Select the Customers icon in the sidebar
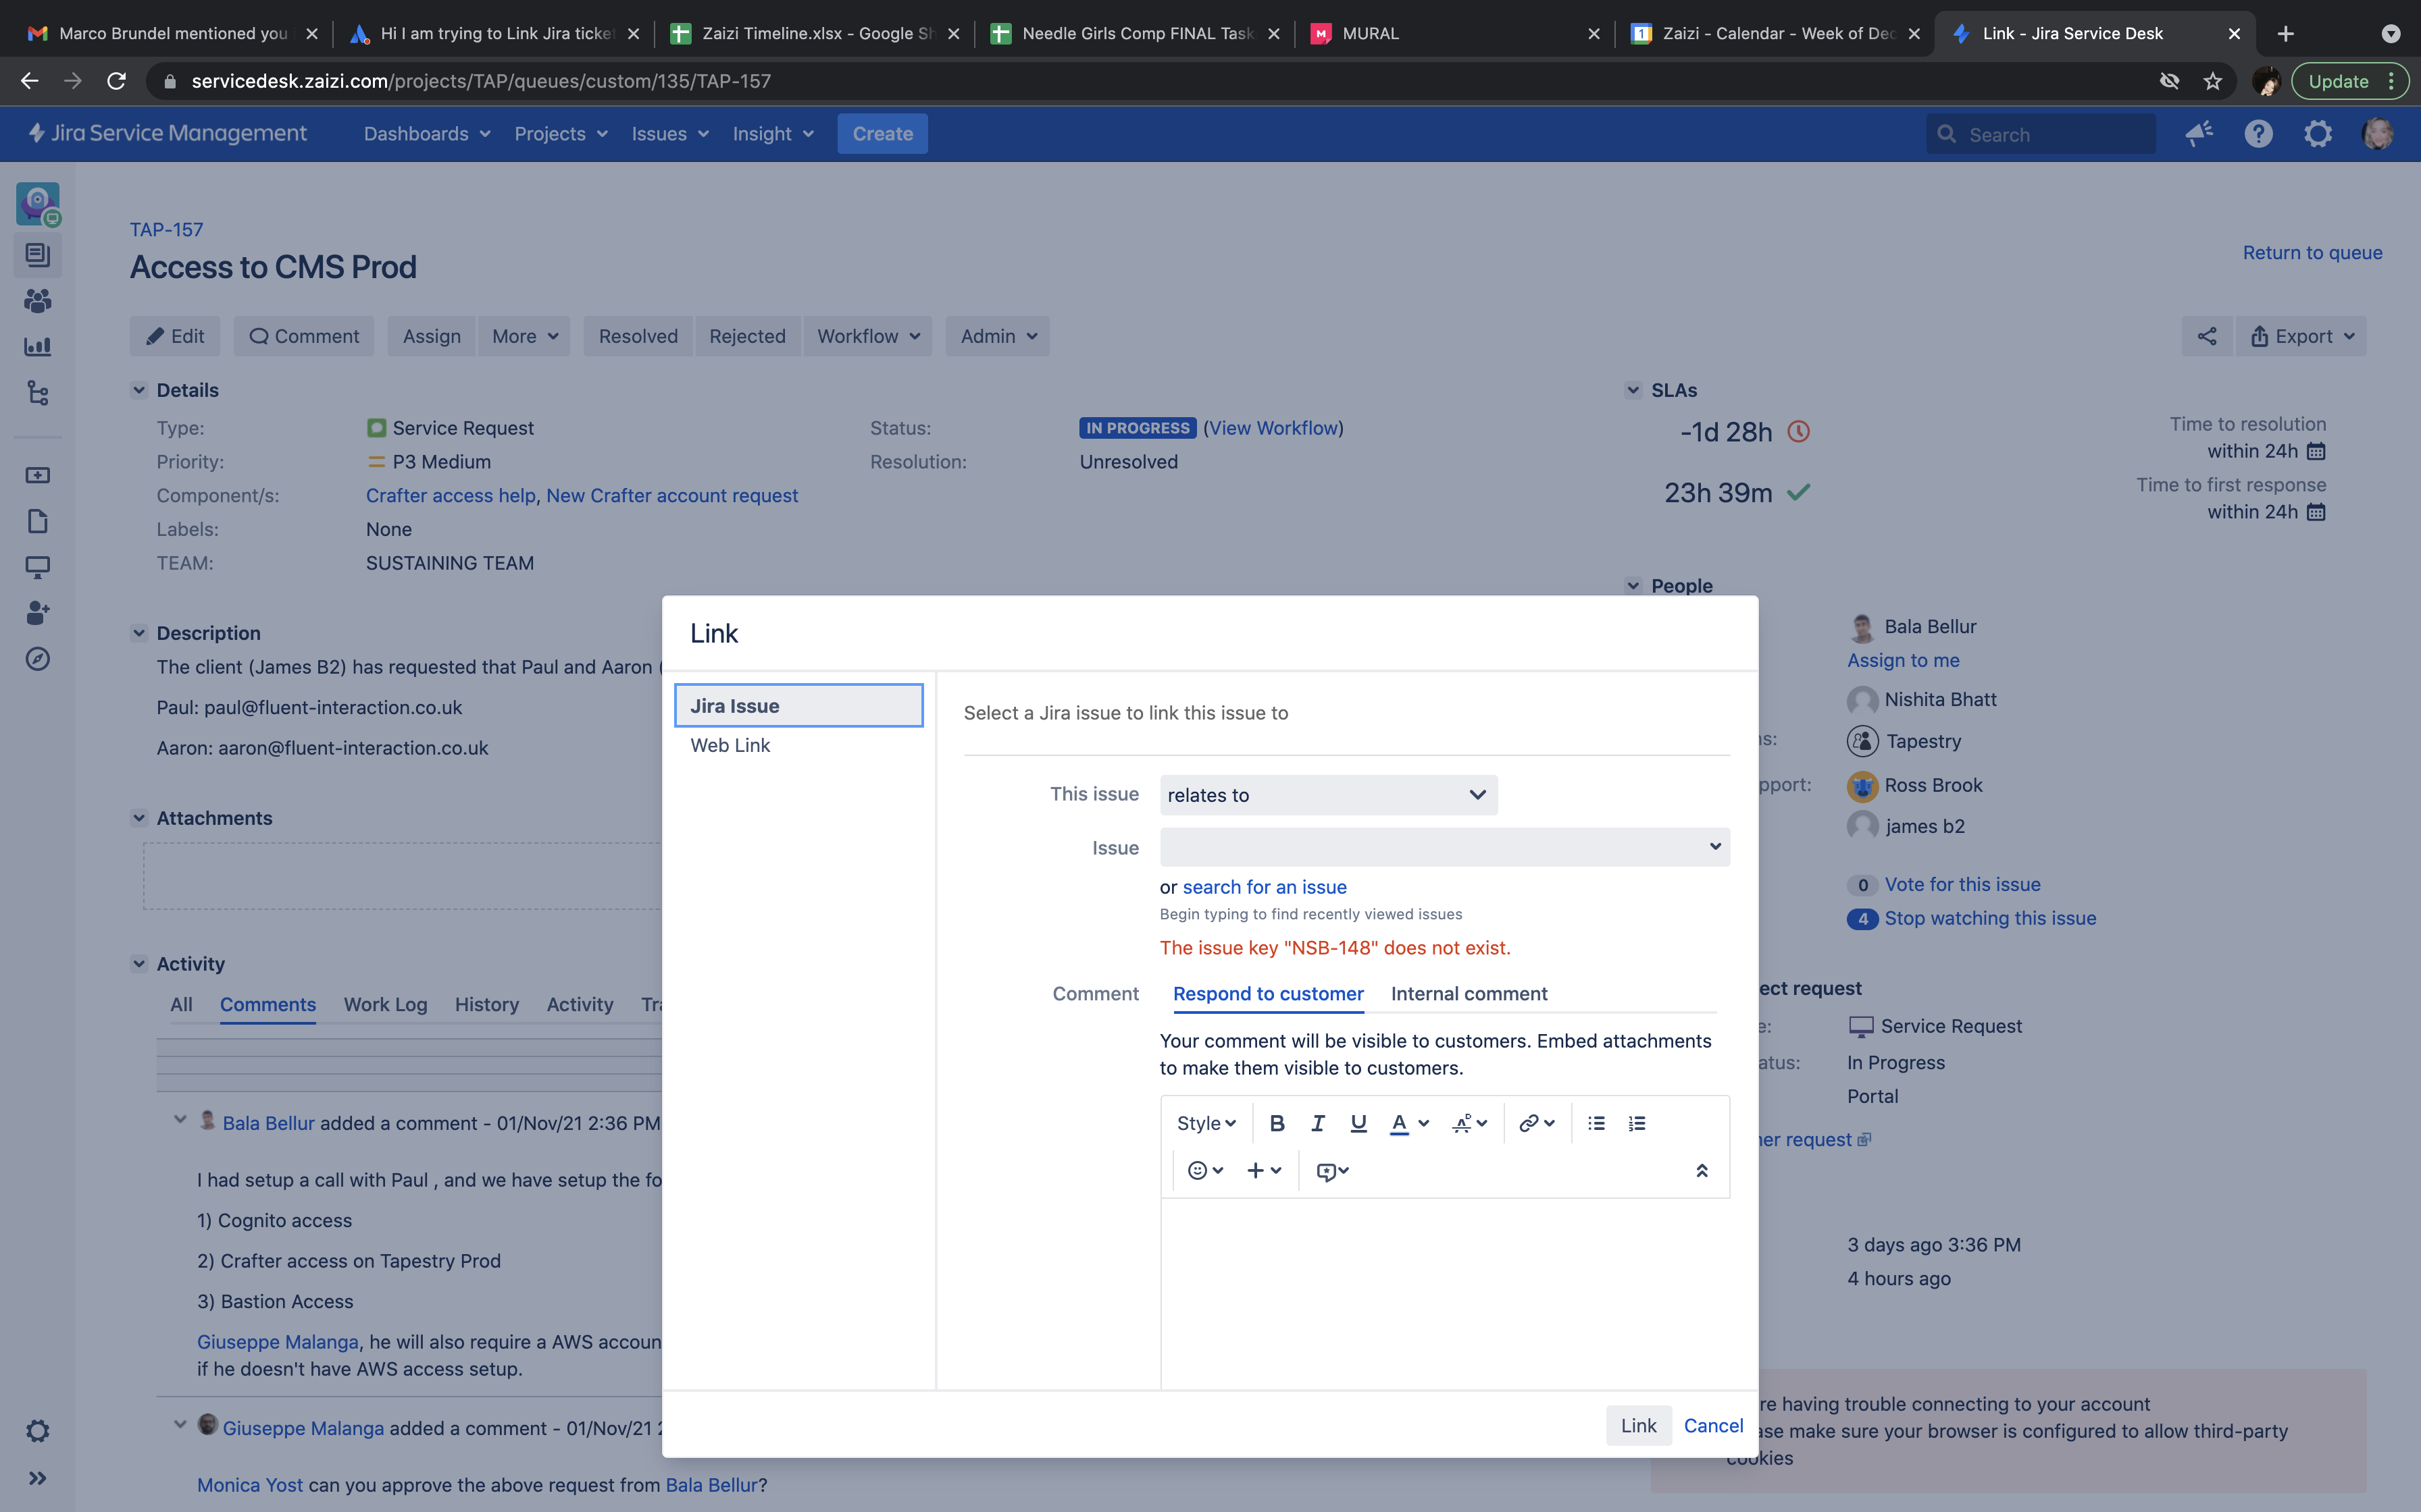The width and height of the screenshot is (2421, 1512). coord(38,301)
